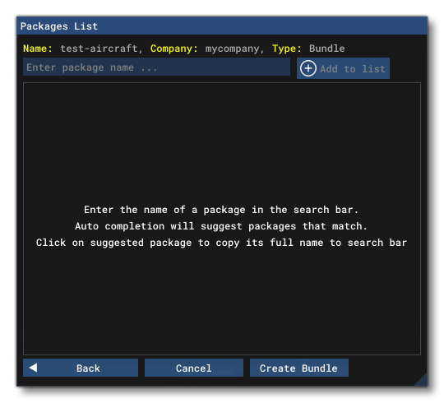Click the 'Enter the name of a package' hint
The height and width of the screenshot is (403, 444).
point(221,210)
